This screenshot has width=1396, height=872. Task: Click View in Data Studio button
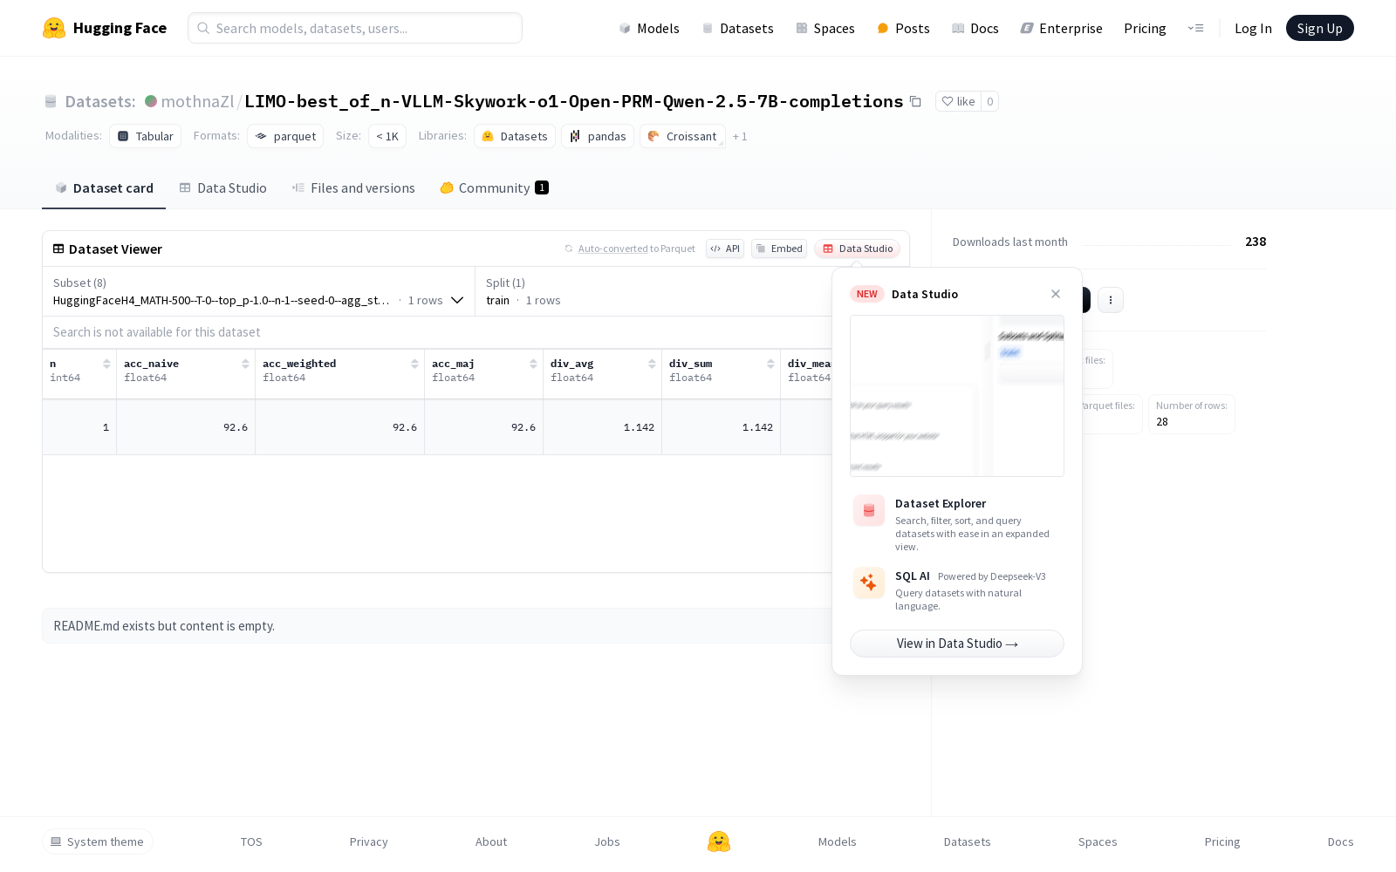click(x=957, y=644)
